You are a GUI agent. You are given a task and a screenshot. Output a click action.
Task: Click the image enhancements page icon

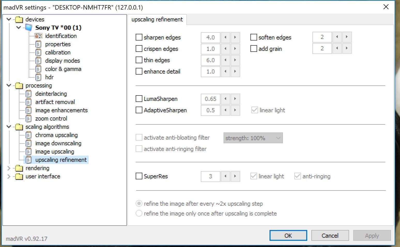coord(28,110)
